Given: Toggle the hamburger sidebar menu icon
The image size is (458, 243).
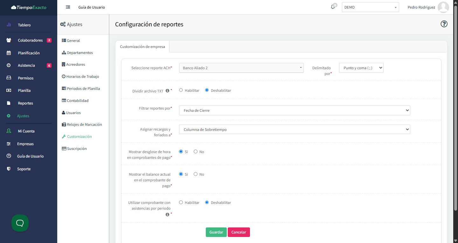Looking at the screenshot, I should [x=68, y=7].
